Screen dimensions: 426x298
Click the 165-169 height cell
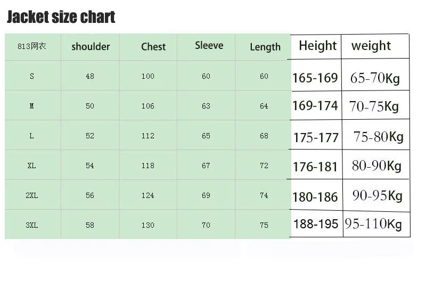(315, 78)
